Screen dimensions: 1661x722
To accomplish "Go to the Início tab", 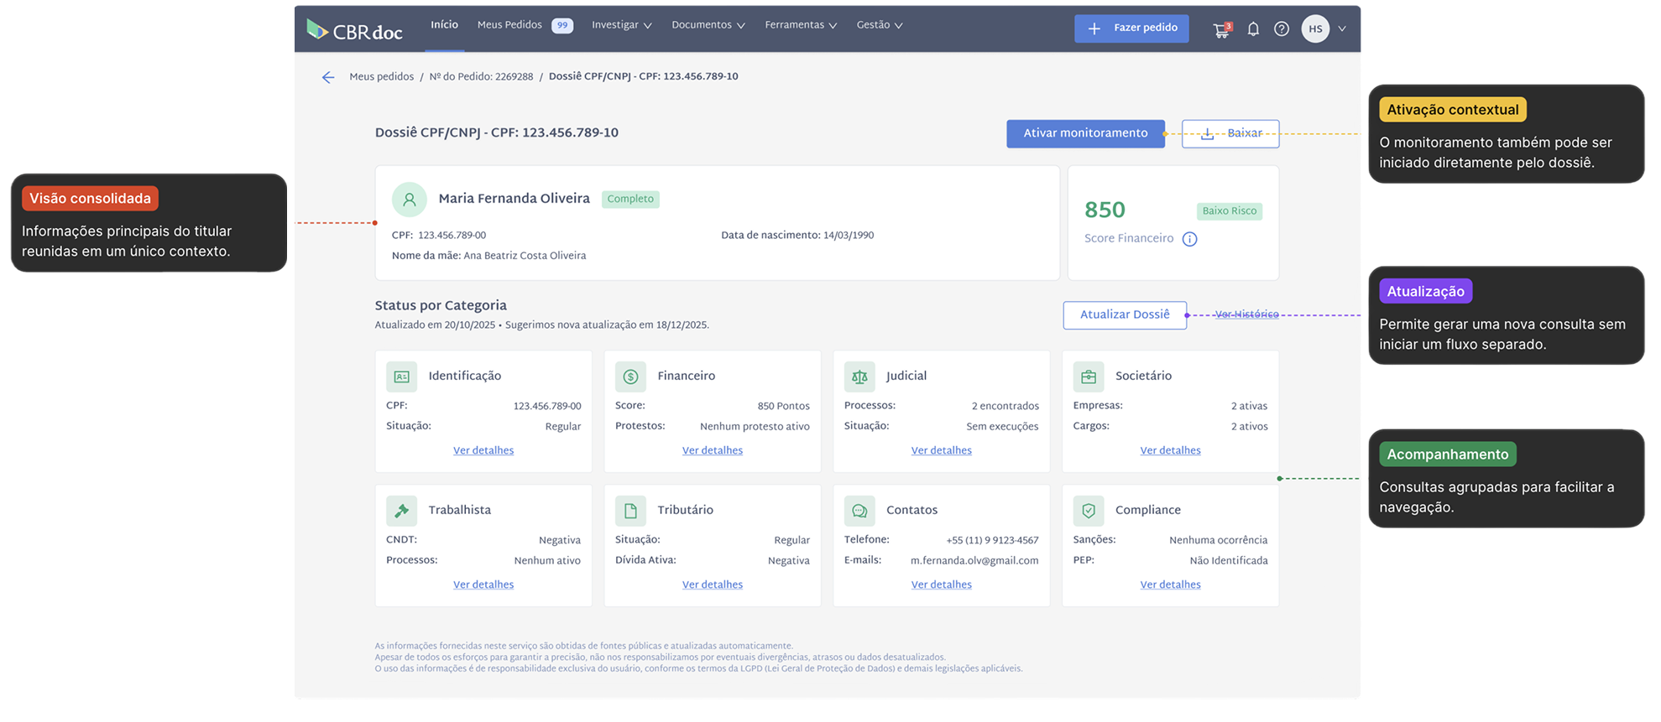I will click(445, 25).
